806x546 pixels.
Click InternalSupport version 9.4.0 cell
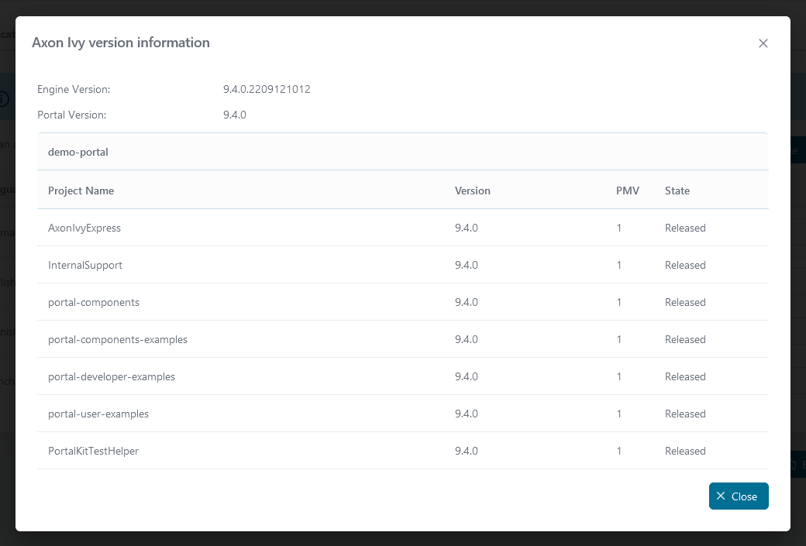coord(467,265)
